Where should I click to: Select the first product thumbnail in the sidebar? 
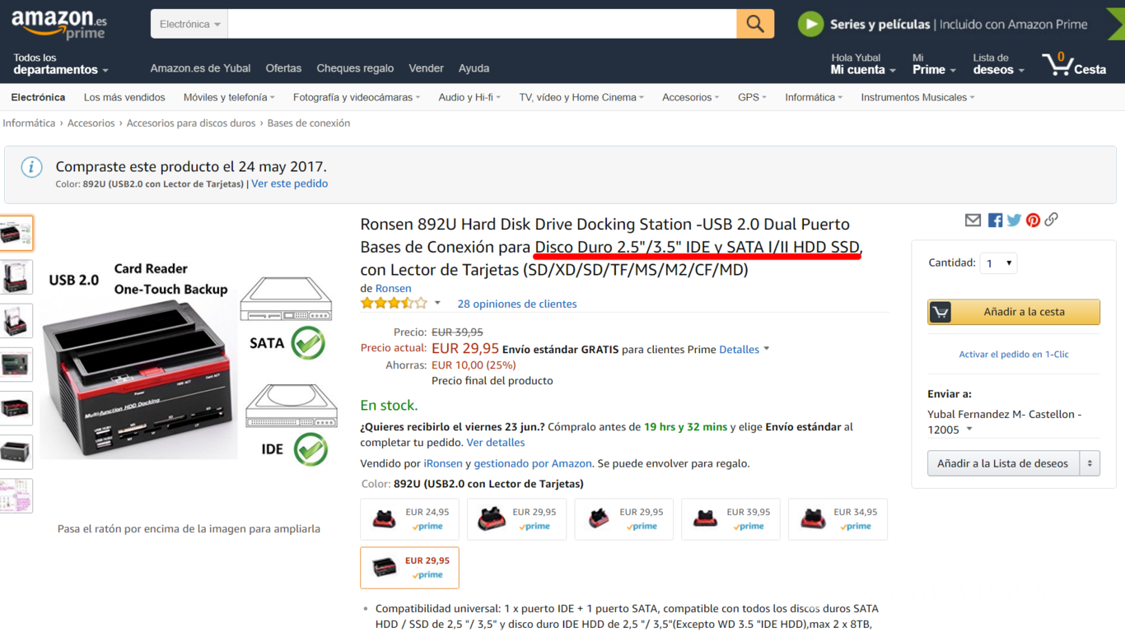pos(17,233)
